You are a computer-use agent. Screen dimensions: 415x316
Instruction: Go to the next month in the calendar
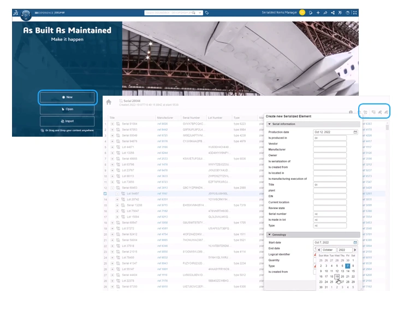(355, 250)
